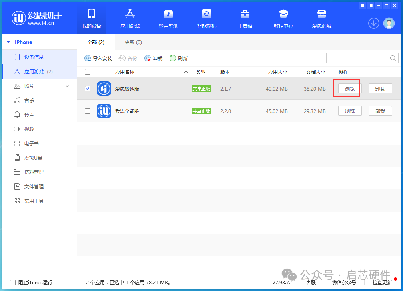Expand the 照片 chevron
The width and height of the screenshot is (403, 291).
[x=67, y=86]
